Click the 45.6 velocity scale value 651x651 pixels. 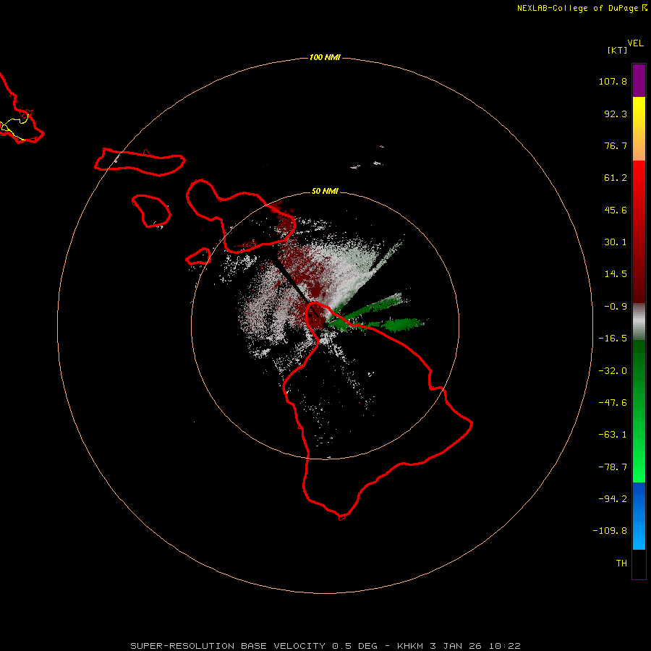[x=616, y=210]
